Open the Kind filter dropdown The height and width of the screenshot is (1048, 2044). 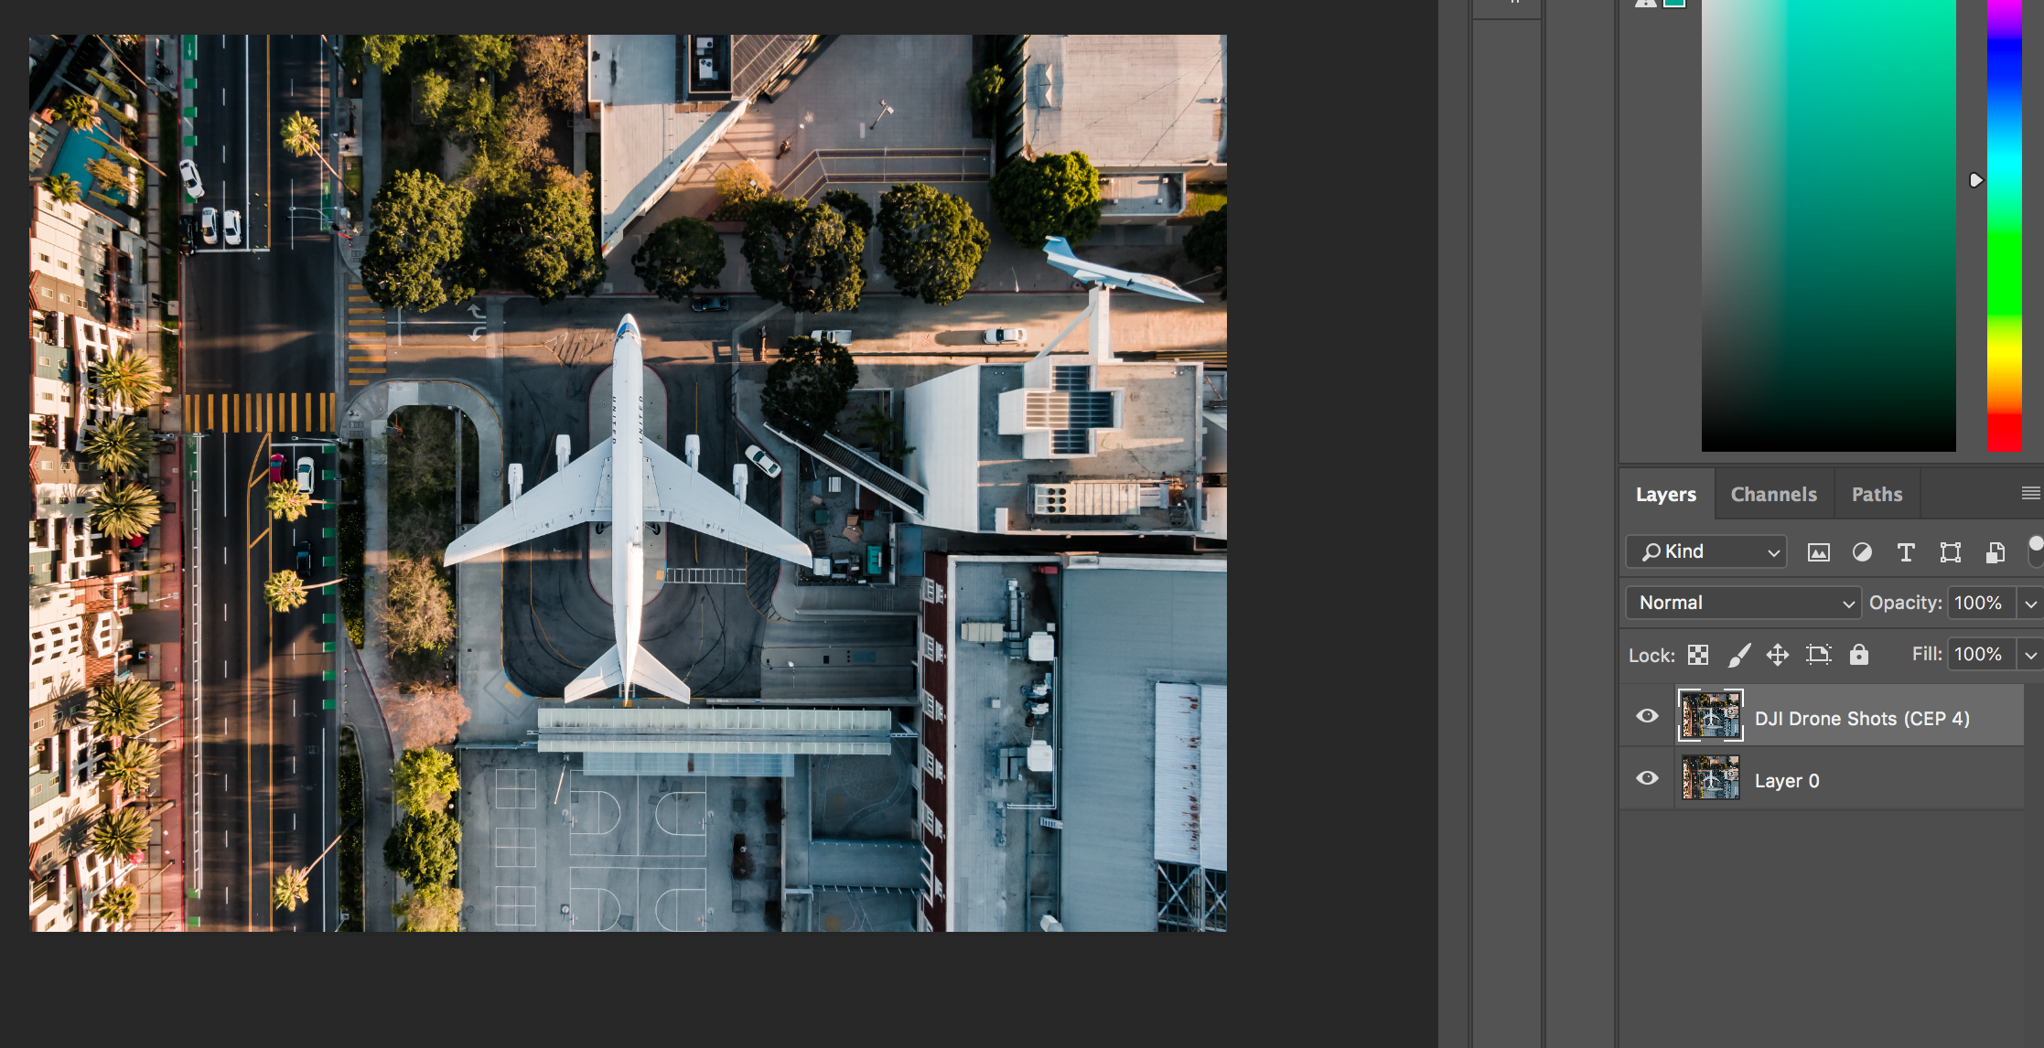coord(1705,551)
